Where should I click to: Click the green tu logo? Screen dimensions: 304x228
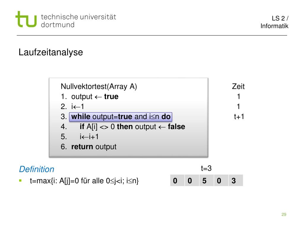click(26, 19)
